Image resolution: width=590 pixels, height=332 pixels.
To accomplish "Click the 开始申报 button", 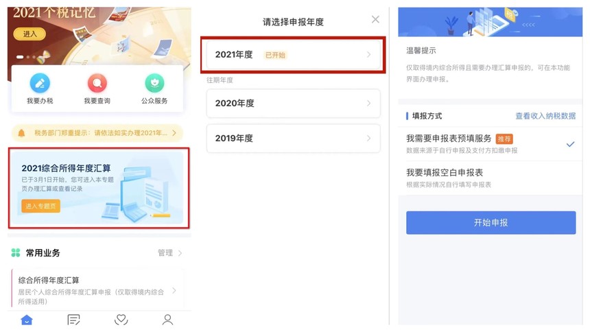I will click(x=491, y=223).
